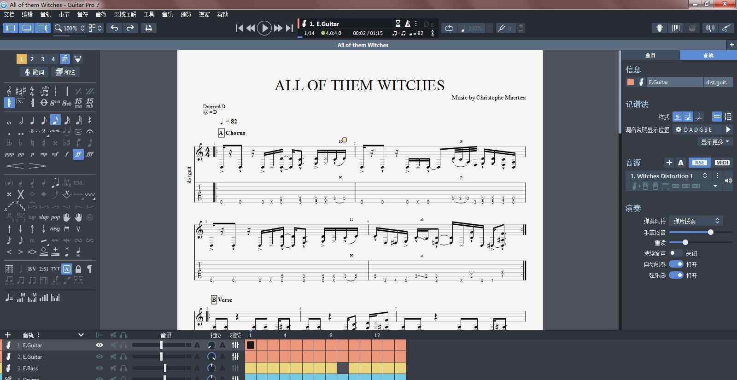Toggle multi-voice edit mode
Image resolution: width=737 pixels, height=380 pixels.
[65, 59]
